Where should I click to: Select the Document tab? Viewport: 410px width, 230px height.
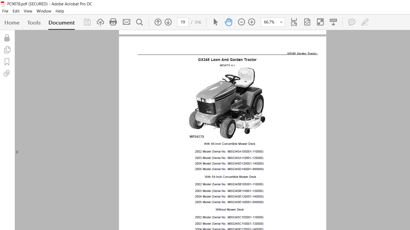click(x=62, y=23)
